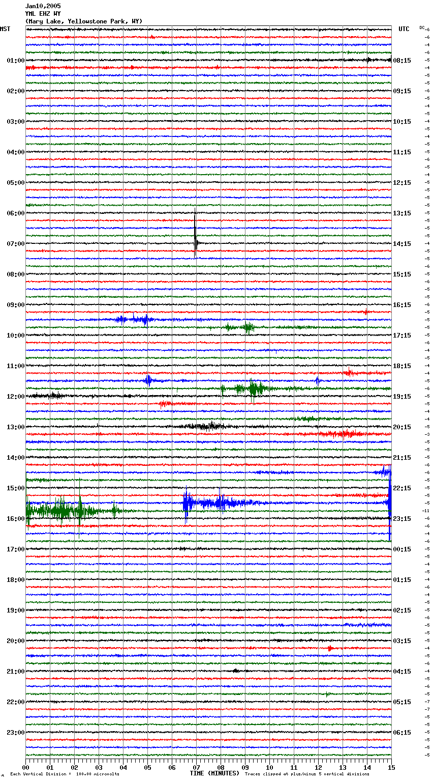Click the 02:00 MST time label
Viewport: 432px width, 781px height.
pos(16,91)
